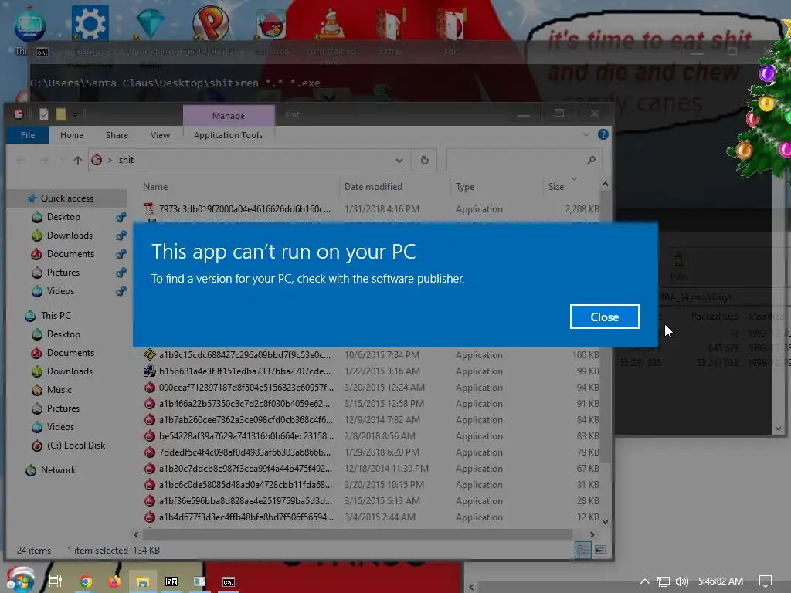Sort files by Type column

tap(464, 187)
